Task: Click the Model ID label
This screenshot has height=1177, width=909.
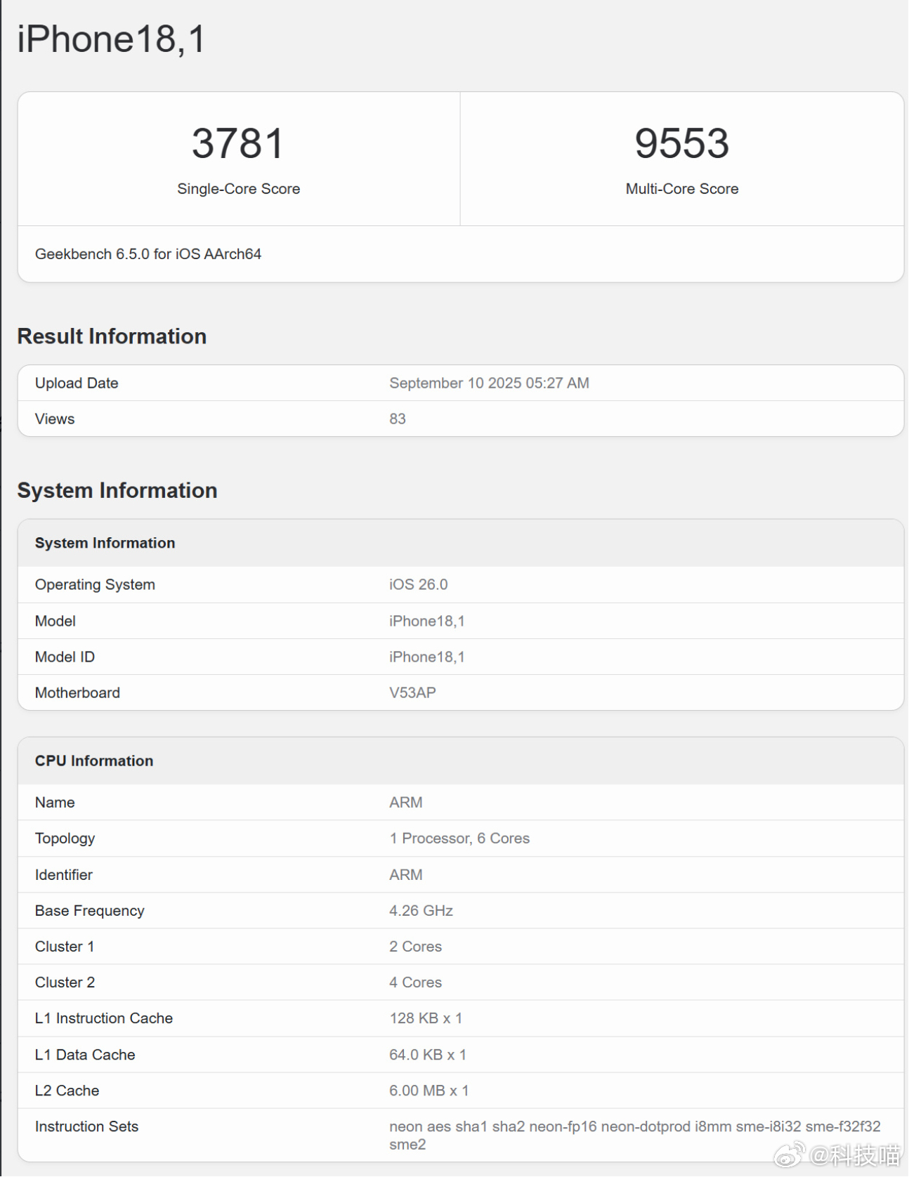Action: pyautogui.click(x=65, y=657)
